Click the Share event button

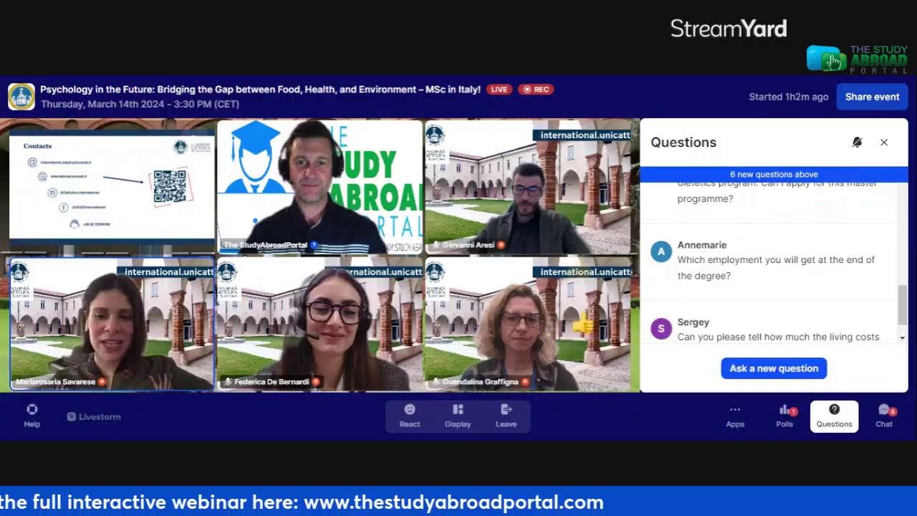coord(872,97)
